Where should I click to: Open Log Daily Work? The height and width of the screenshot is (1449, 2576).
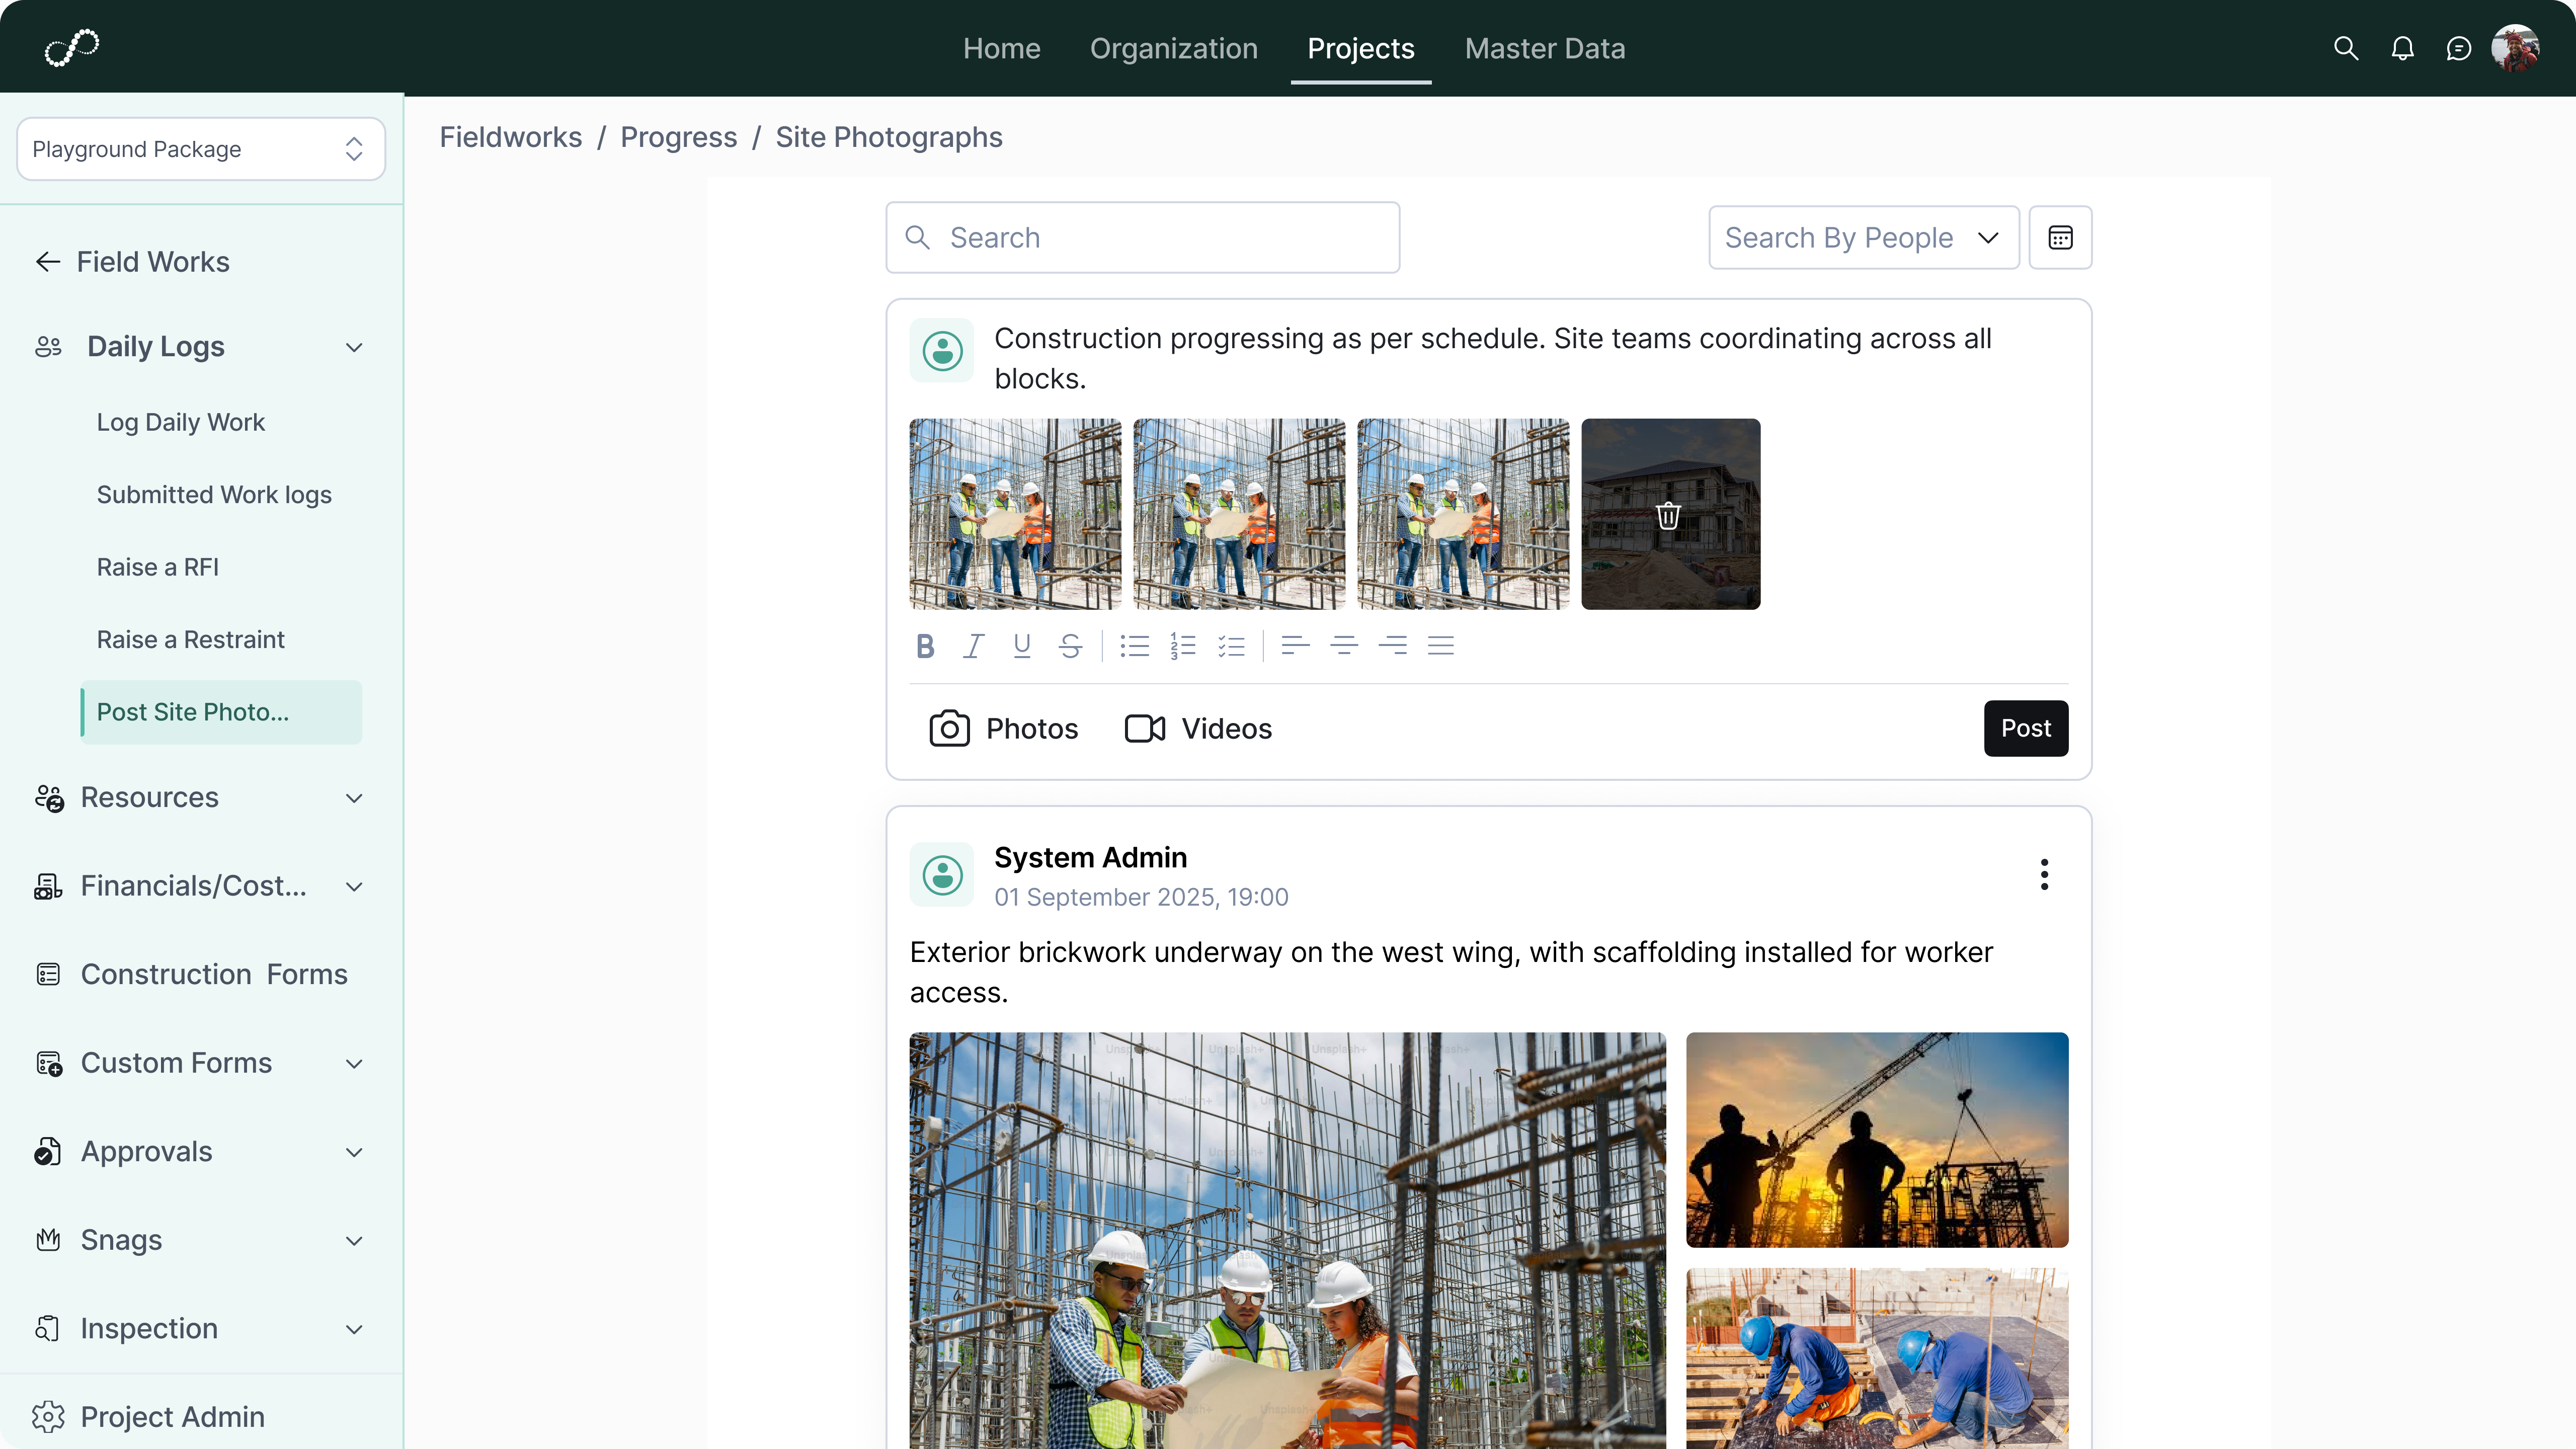[x=180, y=422]
